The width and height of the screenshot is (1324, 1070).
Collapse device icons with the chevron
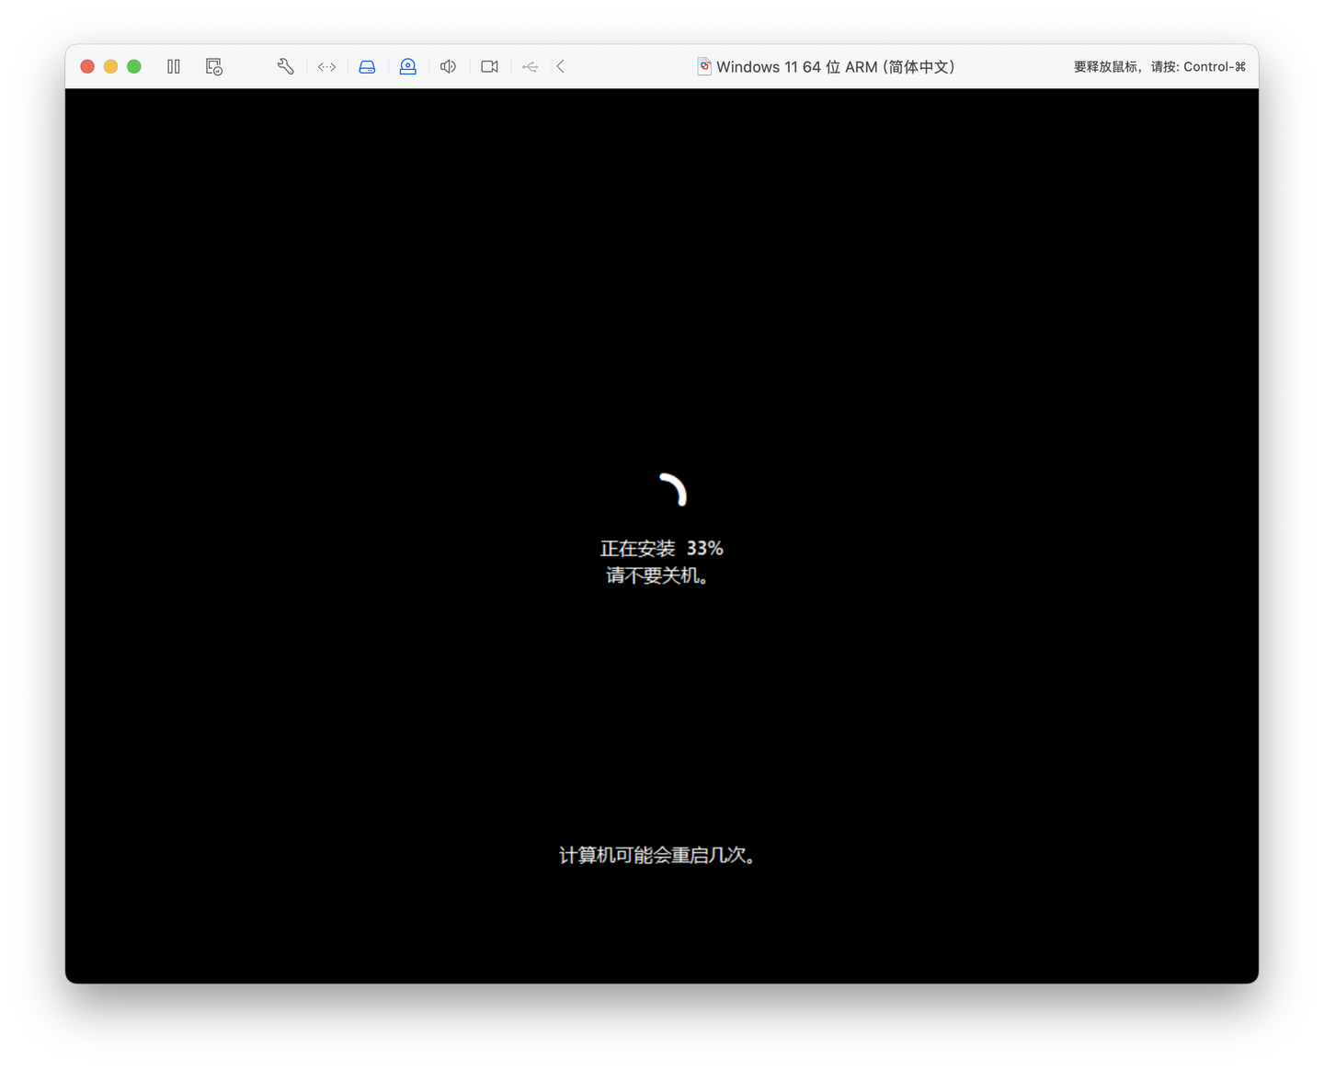point(560,66)
